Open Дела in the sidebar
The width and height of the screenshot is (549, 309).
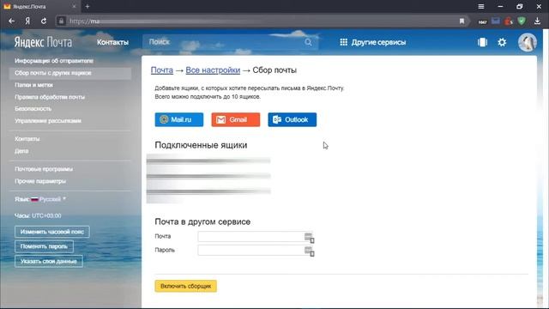click(21, 151)
